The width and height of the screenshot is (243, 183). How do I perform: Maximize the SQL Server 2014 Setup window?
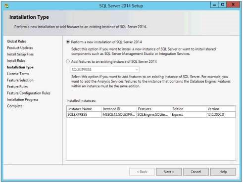223,5
